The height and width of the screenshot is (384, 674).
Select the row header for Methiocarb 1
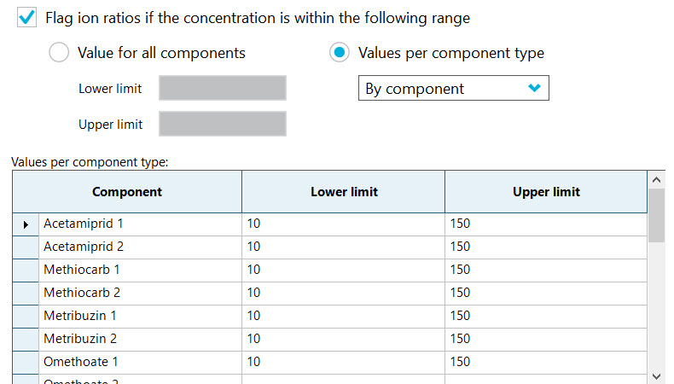pyautogui.click(x=26, y=270)
